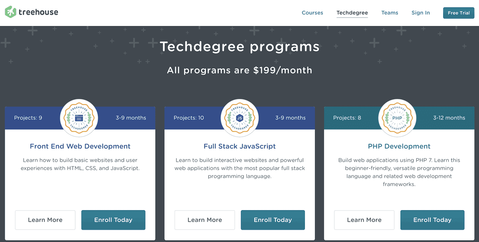
Task: Click the treehouse wordmark in the header
Action: click(38, 12)
